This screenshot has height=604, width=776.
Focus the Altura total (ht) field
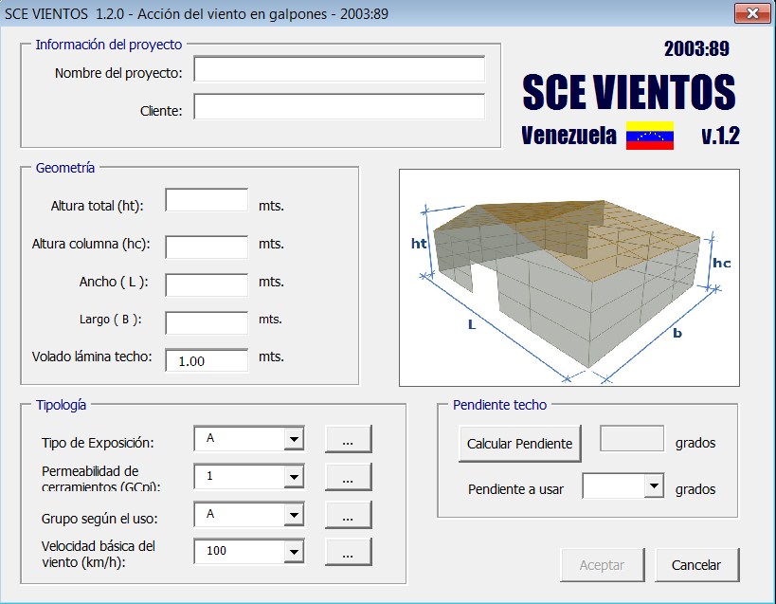coord(207,200)
